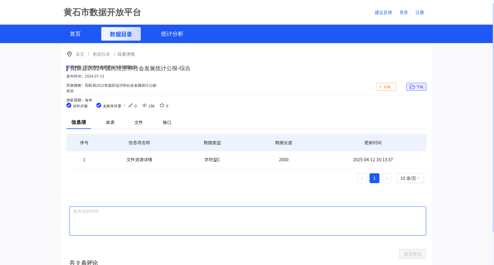
Task: Select page 1 in pagination
Action: coord(375,178)
